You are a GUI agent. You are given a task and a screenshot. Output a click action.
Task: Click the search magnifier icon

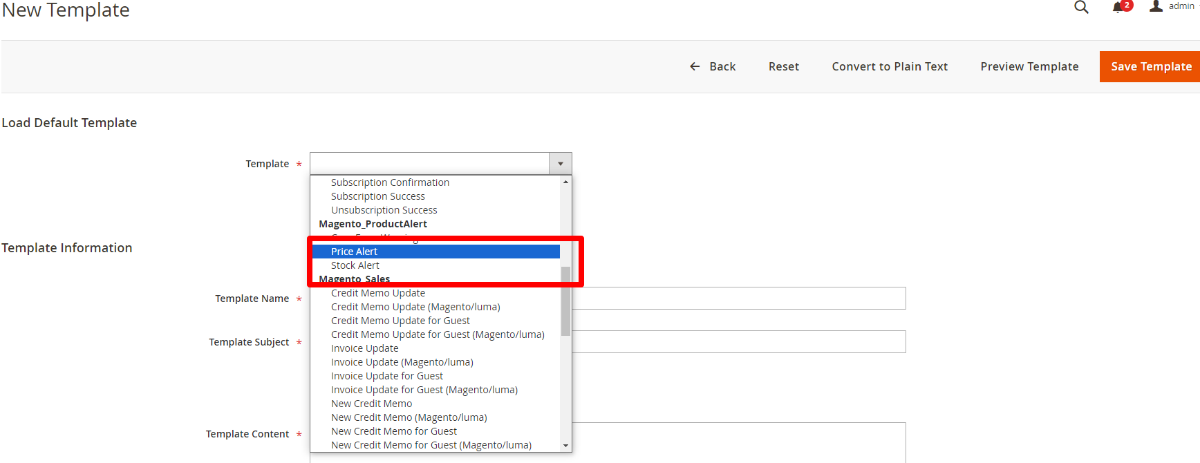[1081, 8]
